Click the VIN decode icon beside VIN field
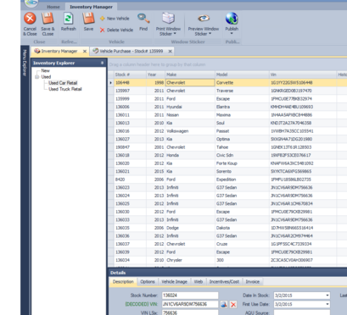Viewport: 347px width, 315px height. click(x=224, y=304)
